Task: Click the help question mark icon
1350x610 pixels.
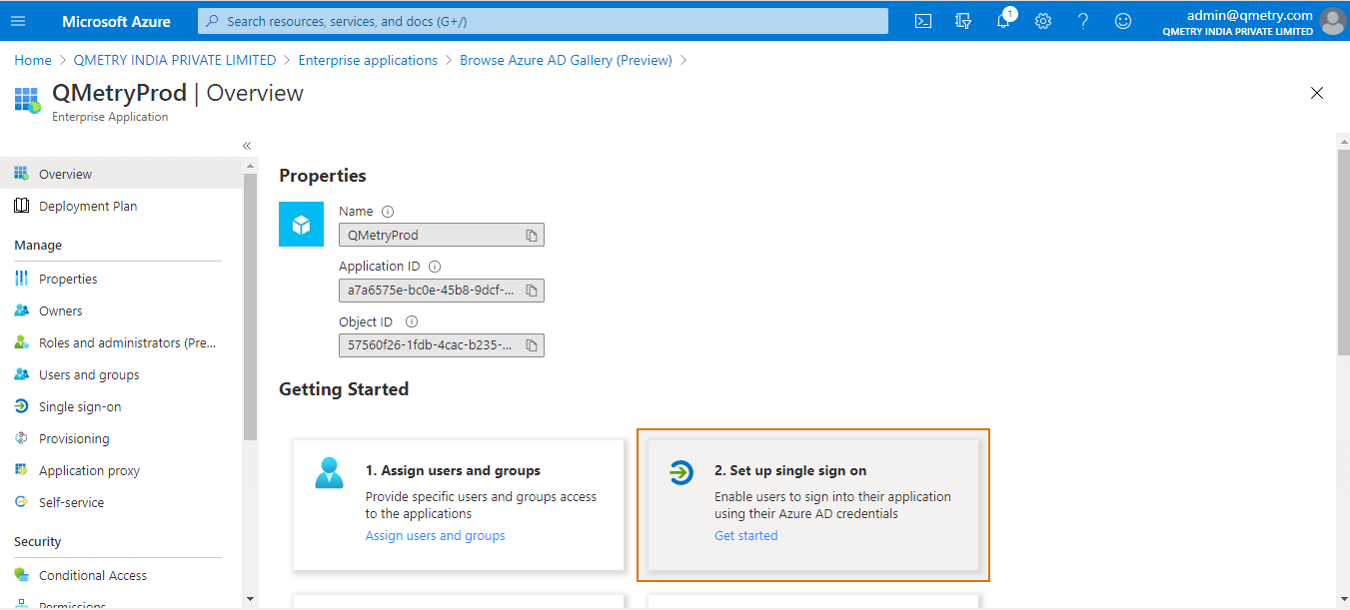Action: [1083, 21]
